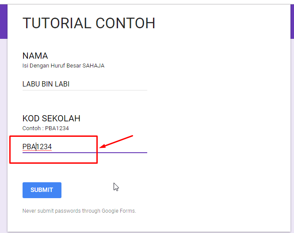Viewport: 294px width, 233px height.
Task: Click the digits 1234 in school code field
Action: tap(45, 147)
